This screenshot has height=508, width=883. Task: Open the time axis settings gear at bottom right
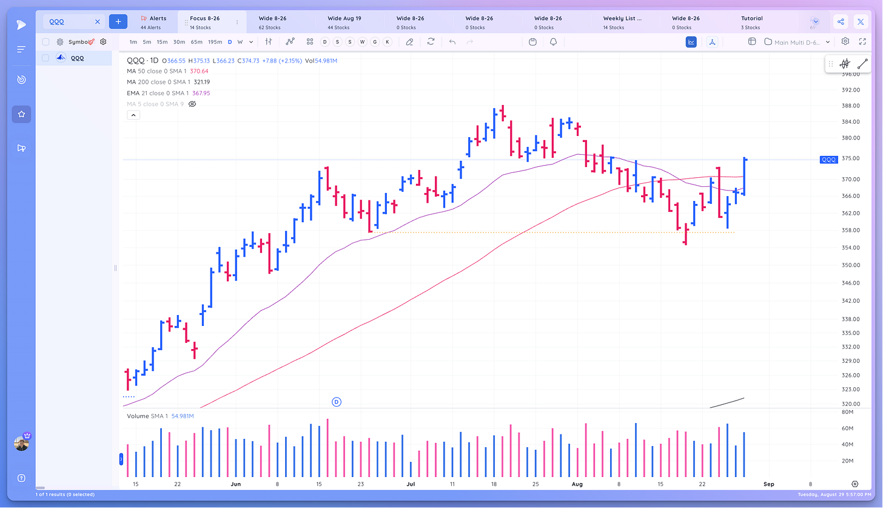pos(855,484)
